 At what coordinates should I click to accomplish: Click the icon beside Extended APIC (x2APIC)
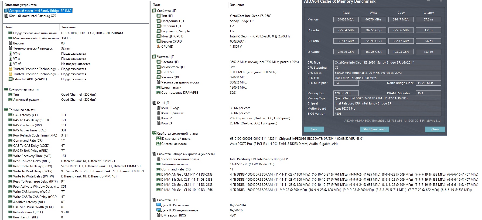(x=11, y=79)
